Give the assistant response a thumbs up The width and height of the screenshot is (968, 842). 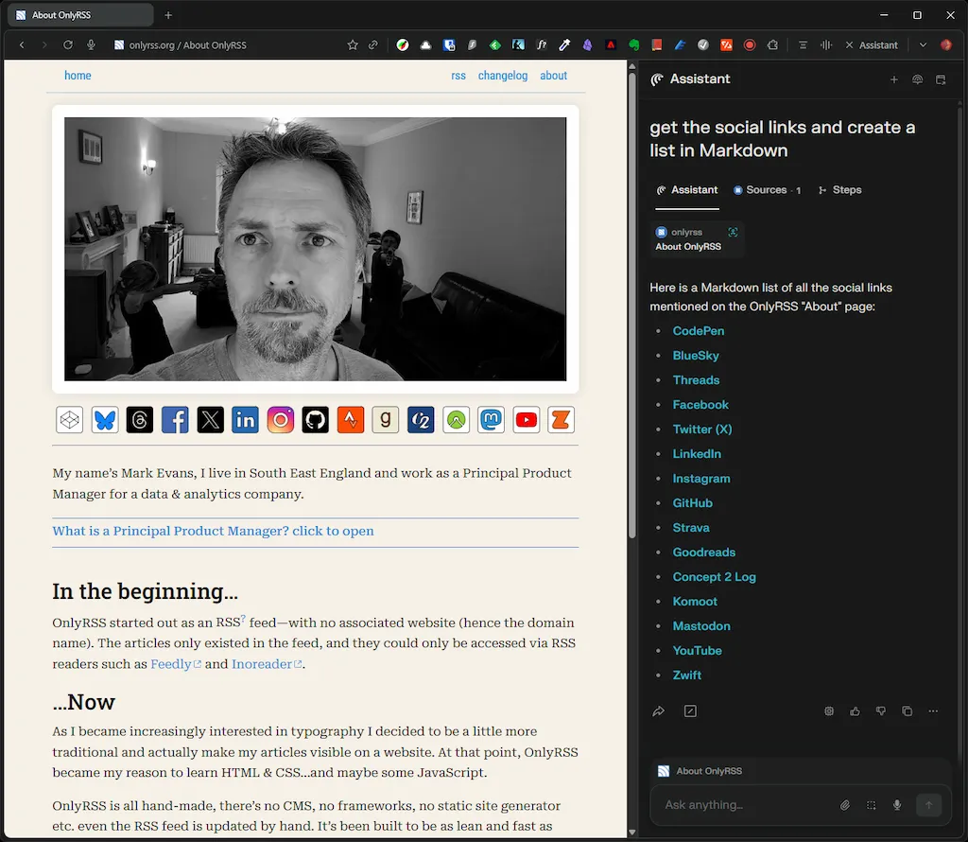pyautogui.click(x=855, y=710)
